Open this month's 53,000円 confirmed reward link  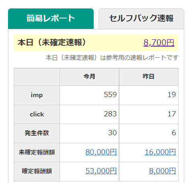click(x=101, y=171)
